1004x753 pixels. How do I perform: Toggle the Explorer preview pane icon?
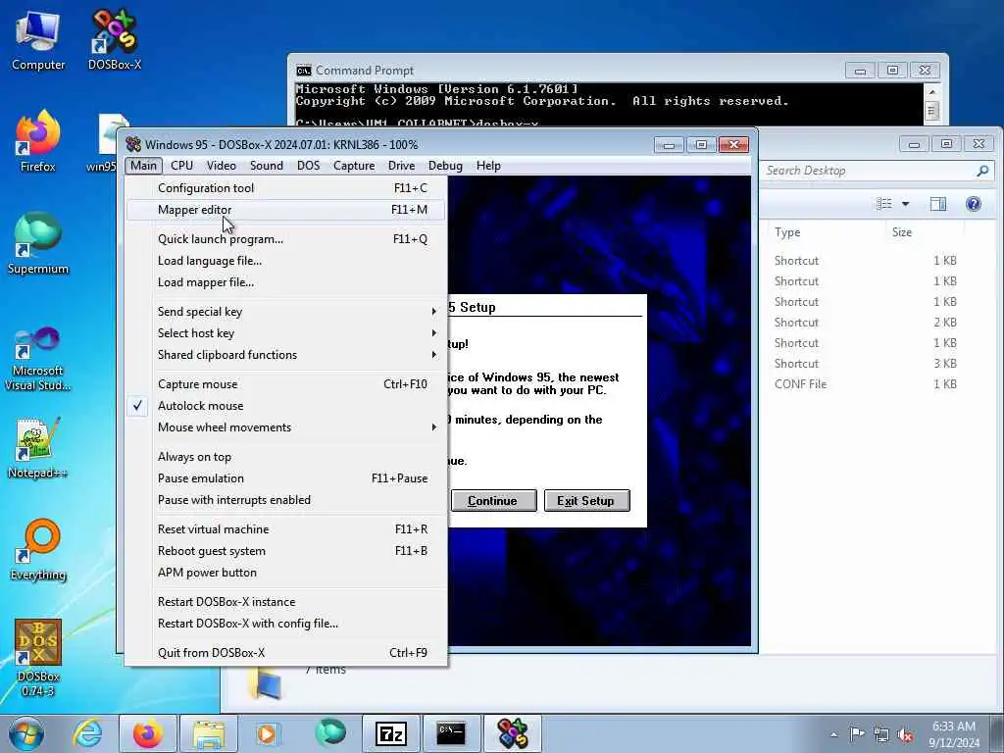click(x=938, y=204)
